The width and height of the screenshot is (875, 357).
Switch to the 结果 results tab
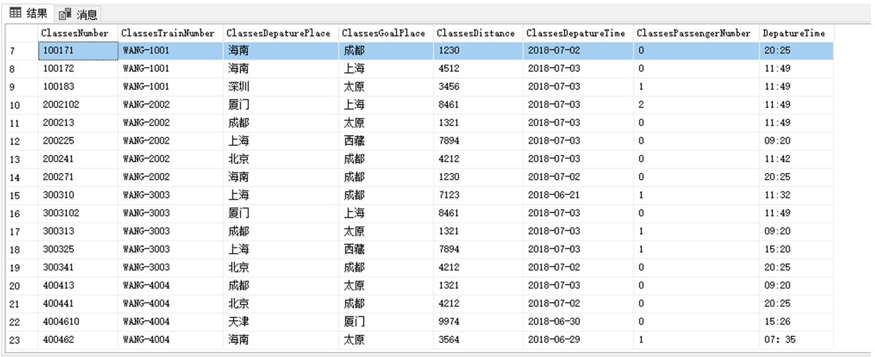[28, 13]
